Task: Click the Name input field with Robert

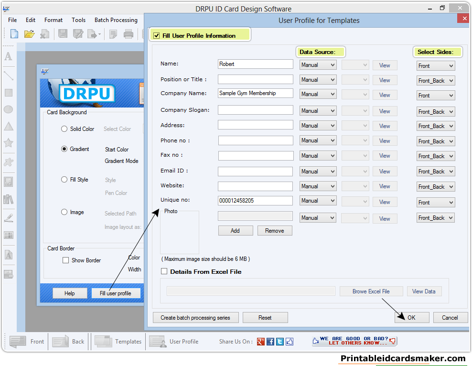Action: 256,64
